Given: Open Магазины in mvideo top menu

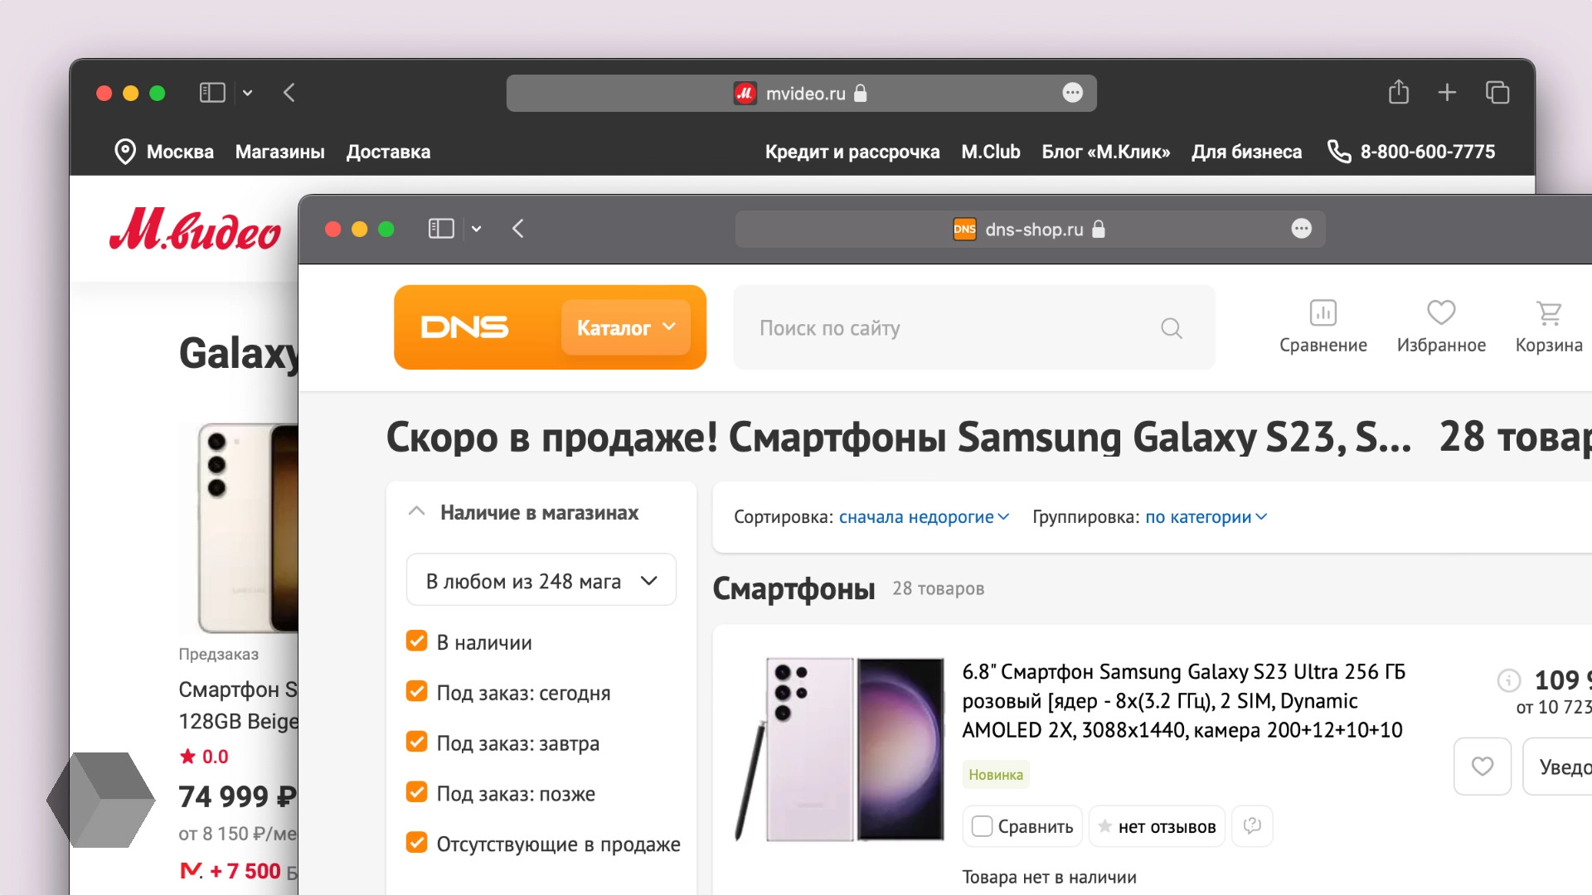Looking at the screenshot, I should pyautogui.click(x=279, y=152).
